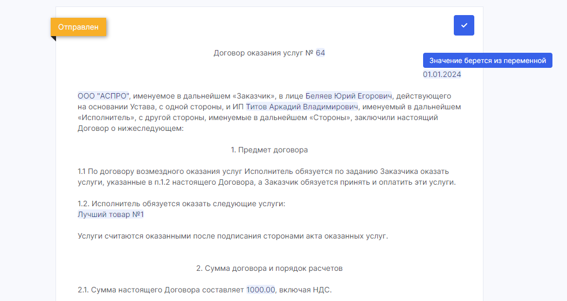Click the contract number variable 64

tap(320, 53)
